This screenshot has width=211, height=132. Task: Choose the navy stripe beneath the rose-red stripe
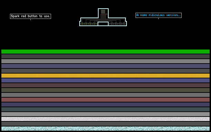105,104
